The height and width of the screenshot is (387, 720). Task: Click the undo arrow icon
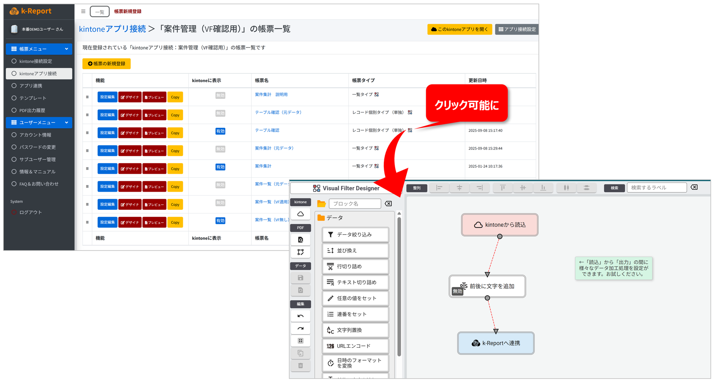300,316
